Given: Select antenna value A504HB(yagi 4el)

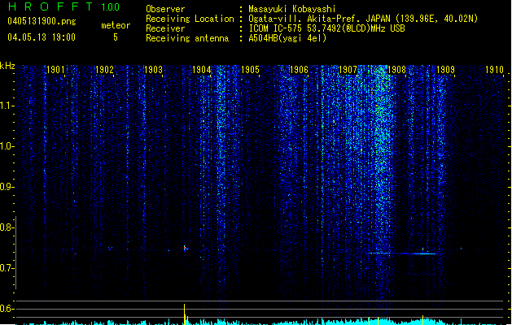Looking at the screenshot, I should click(x=287, y=38).
